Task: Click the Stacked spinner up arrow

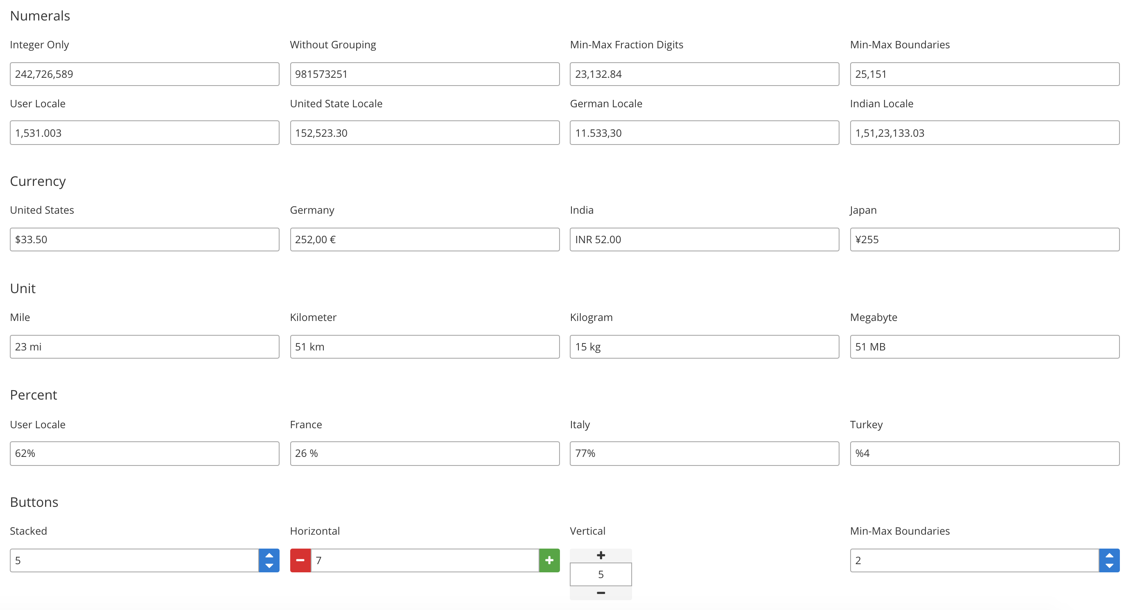Action: 269,555
